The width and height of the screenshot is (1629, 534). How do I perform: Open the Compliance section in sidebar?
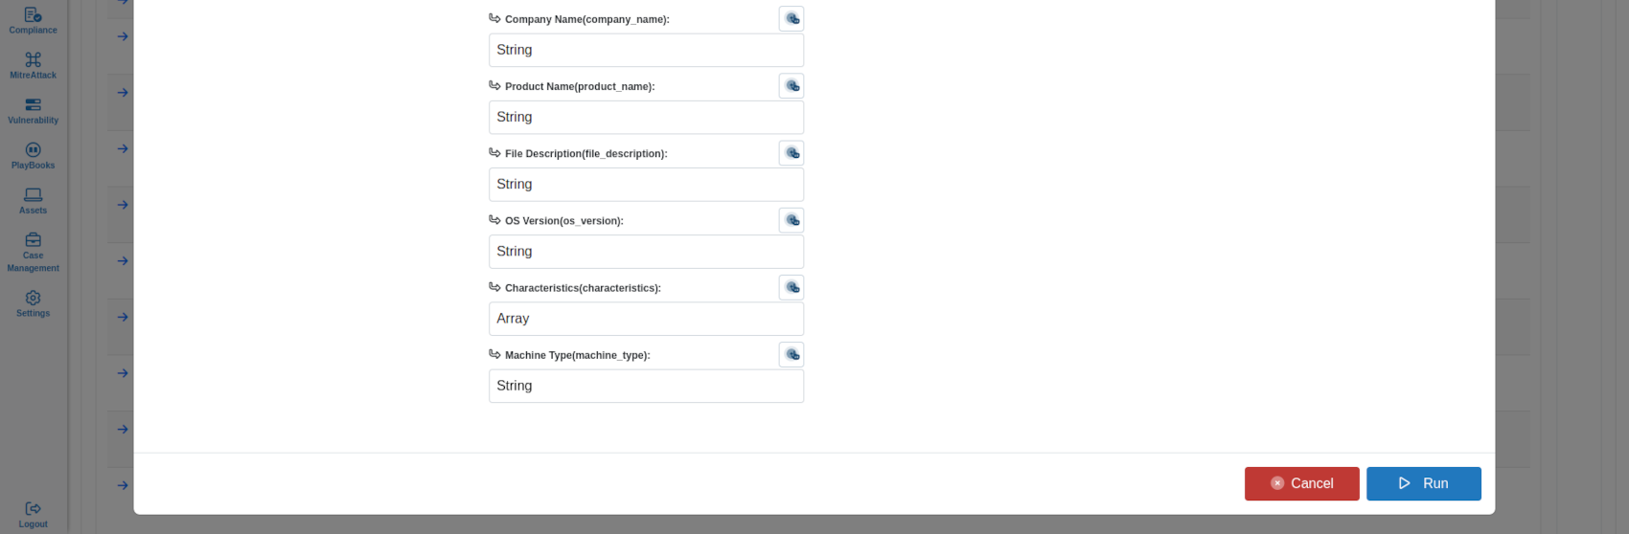33,20
